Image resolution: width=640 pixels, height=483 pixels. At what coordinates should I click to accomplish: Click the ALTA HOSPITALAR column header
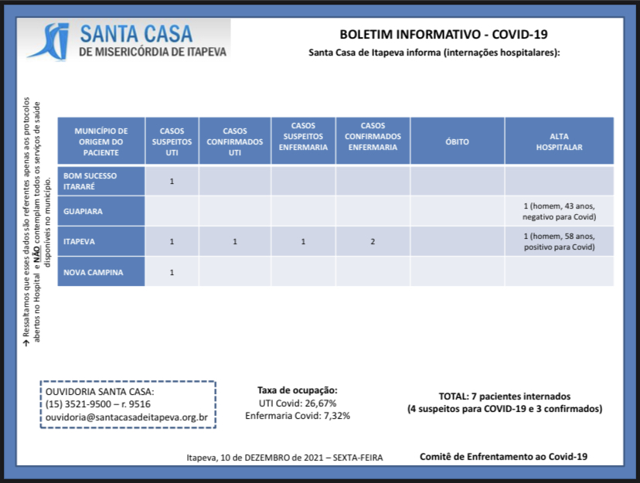[559, 141]
